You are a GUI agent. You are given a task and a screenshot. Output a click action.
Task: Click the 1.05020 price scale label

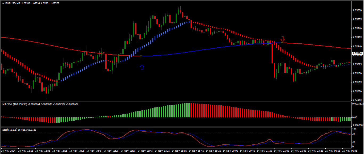tap(357, 91)
